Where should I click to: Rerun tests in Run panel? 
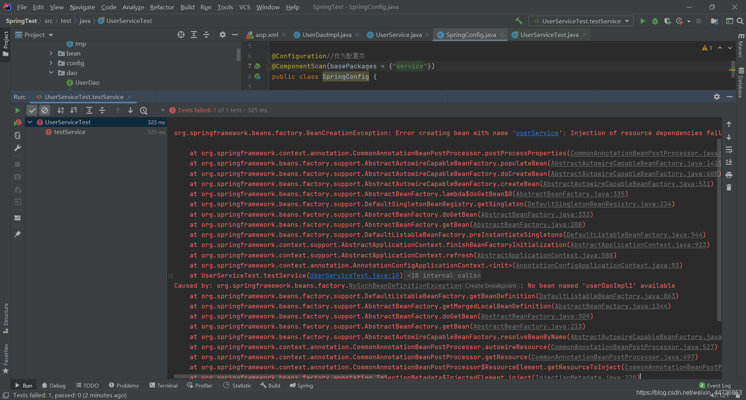(17, 110)
